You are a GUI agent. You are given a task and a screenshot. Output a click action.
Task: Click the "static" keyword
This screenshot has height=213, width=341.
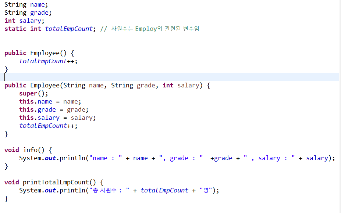(x=15, y=29)
